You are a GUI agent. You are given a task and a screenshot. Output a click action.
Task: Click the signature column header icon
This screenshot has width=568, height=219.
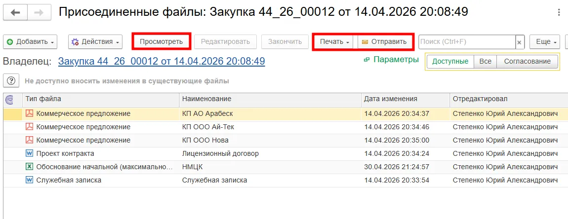(10, 100)
